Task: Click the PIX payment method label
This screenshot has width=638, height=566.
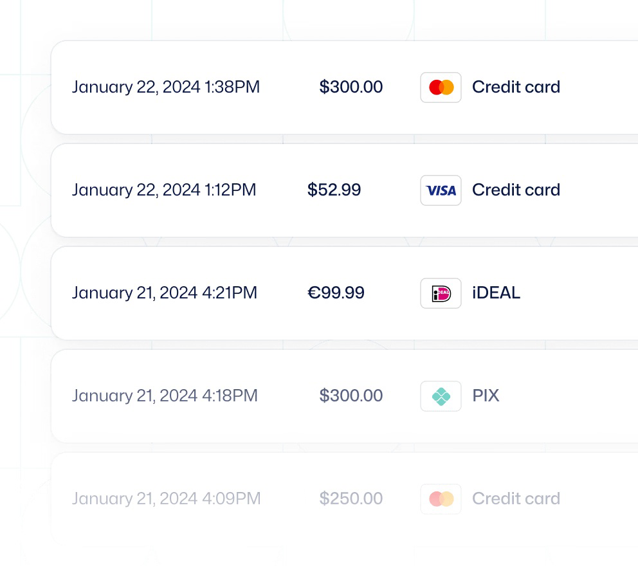Action: pos(486,396)
